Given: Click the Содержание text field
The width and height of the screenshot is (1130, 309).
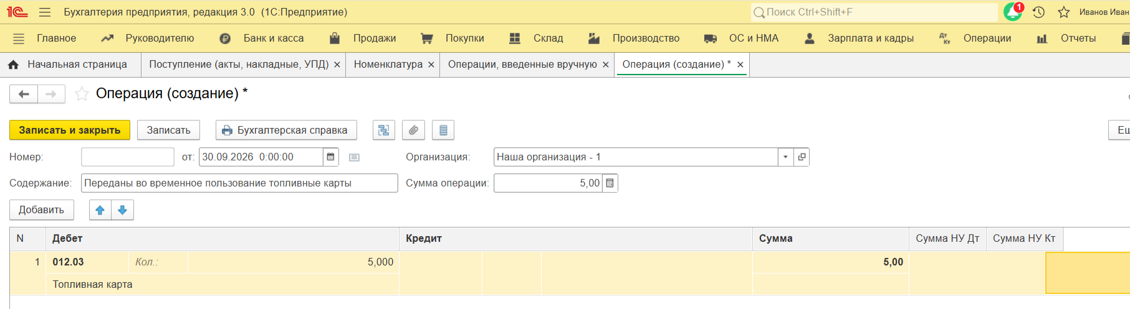Looking at the screenshot, I should click(239, 183).
